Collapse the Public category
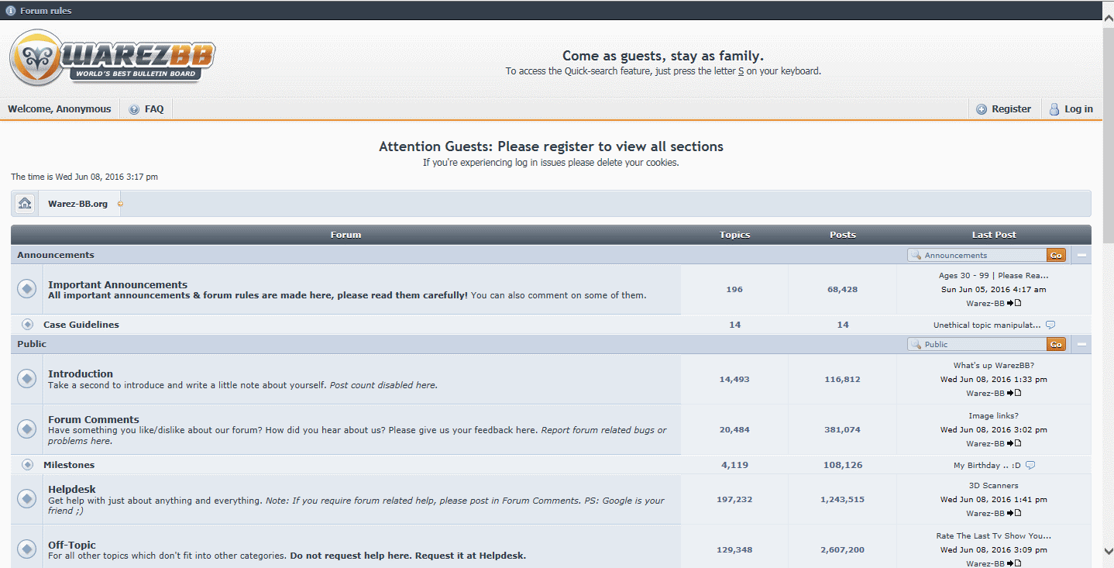Image resolution: width=1114 pixels, height=568 pixels. point(1081,344)
